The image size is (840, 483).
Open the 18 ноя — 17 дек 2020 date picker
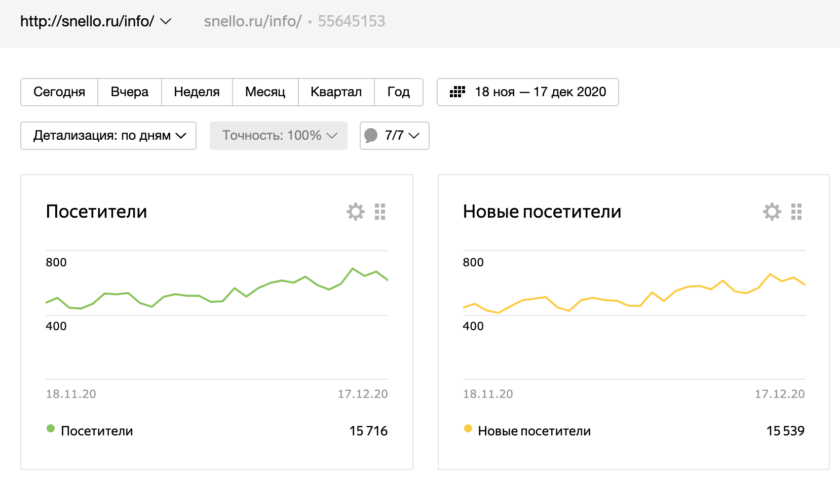click(540, 92)
